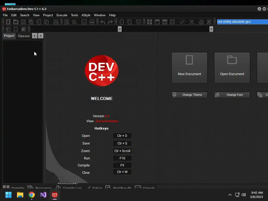Switch to the Debug bottom tab

pos(94,187)
